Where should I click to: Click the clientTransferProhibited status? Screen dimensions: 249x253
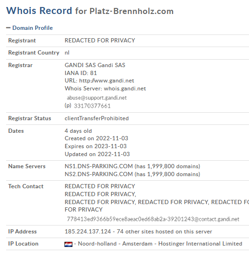click(97, 118)
